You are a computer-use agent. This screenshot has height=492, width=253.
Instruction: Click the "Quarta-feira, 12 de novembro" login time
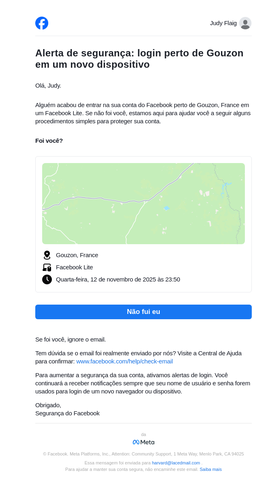(118, 279)
